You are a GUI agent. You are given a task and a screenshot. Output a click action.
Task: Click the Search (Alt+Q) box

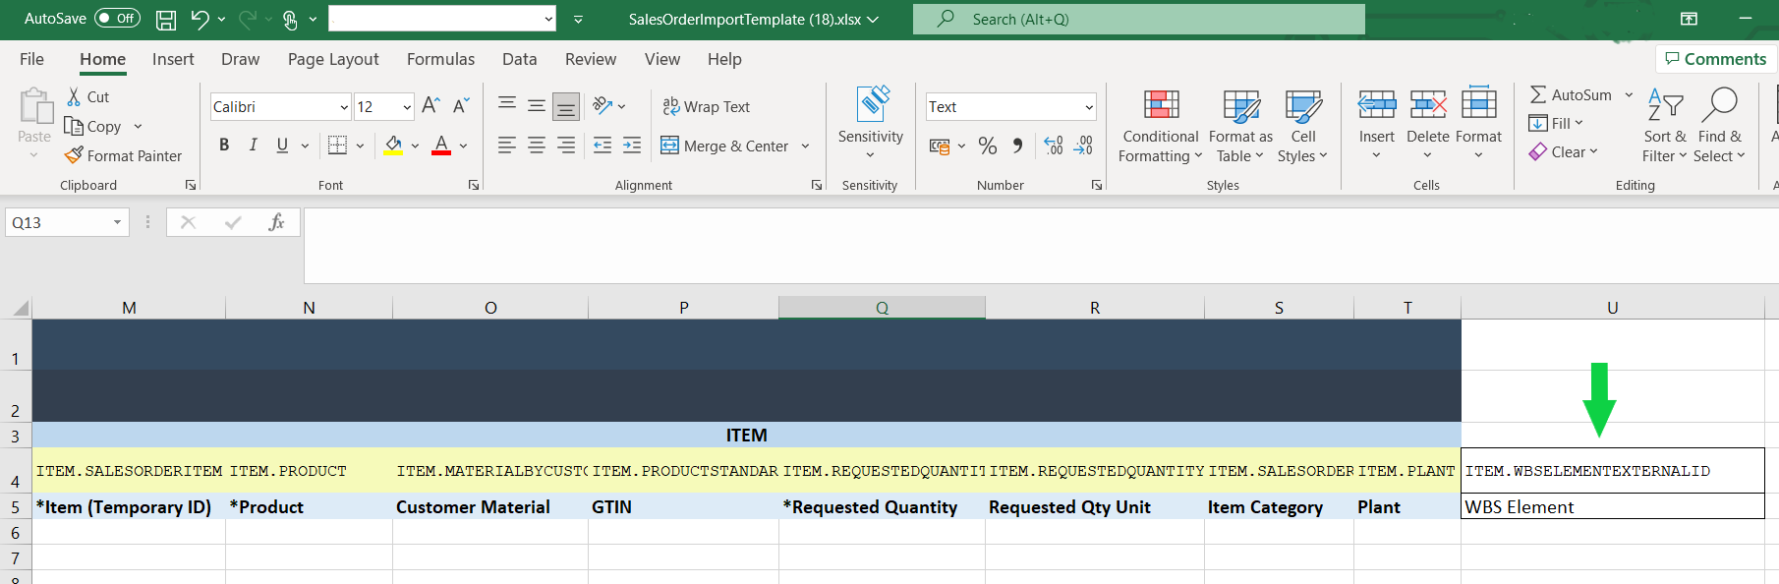point(1138,19)
